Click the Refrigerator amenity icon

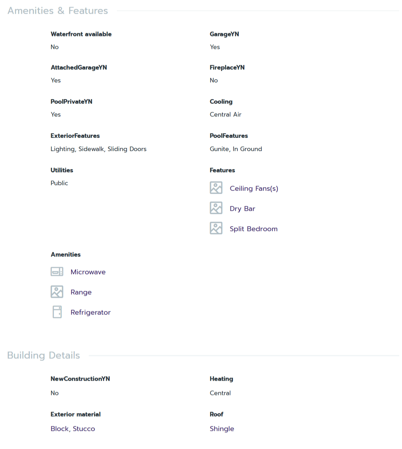(57, 312)
